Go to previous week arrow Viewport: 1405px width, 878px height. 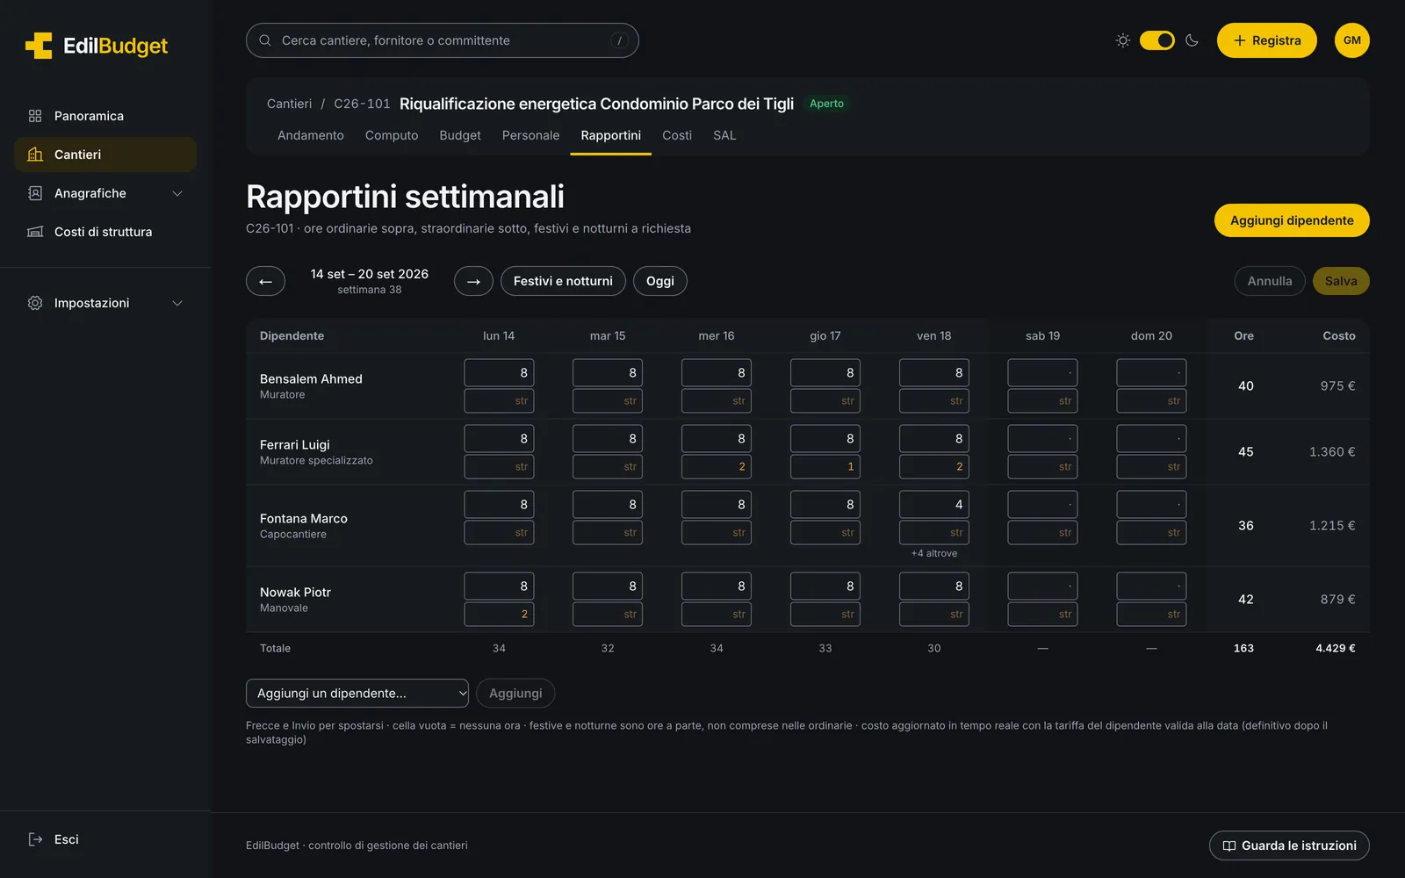coord(265,281)
